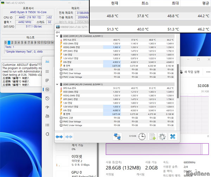Image resolution: width=211 pixels, height=177 pixels.
Task: Click the 31864Mb total memory field
Action: (82, 13)
